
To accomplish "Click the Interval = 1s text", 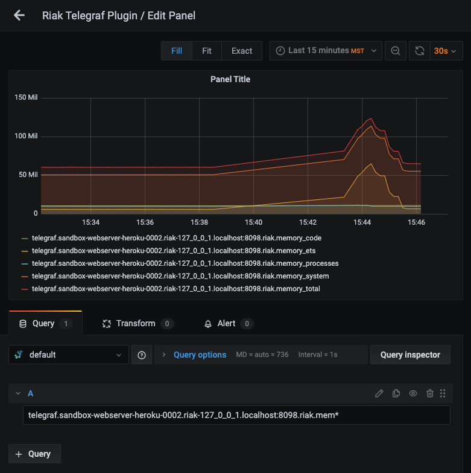I will point(318,355).
